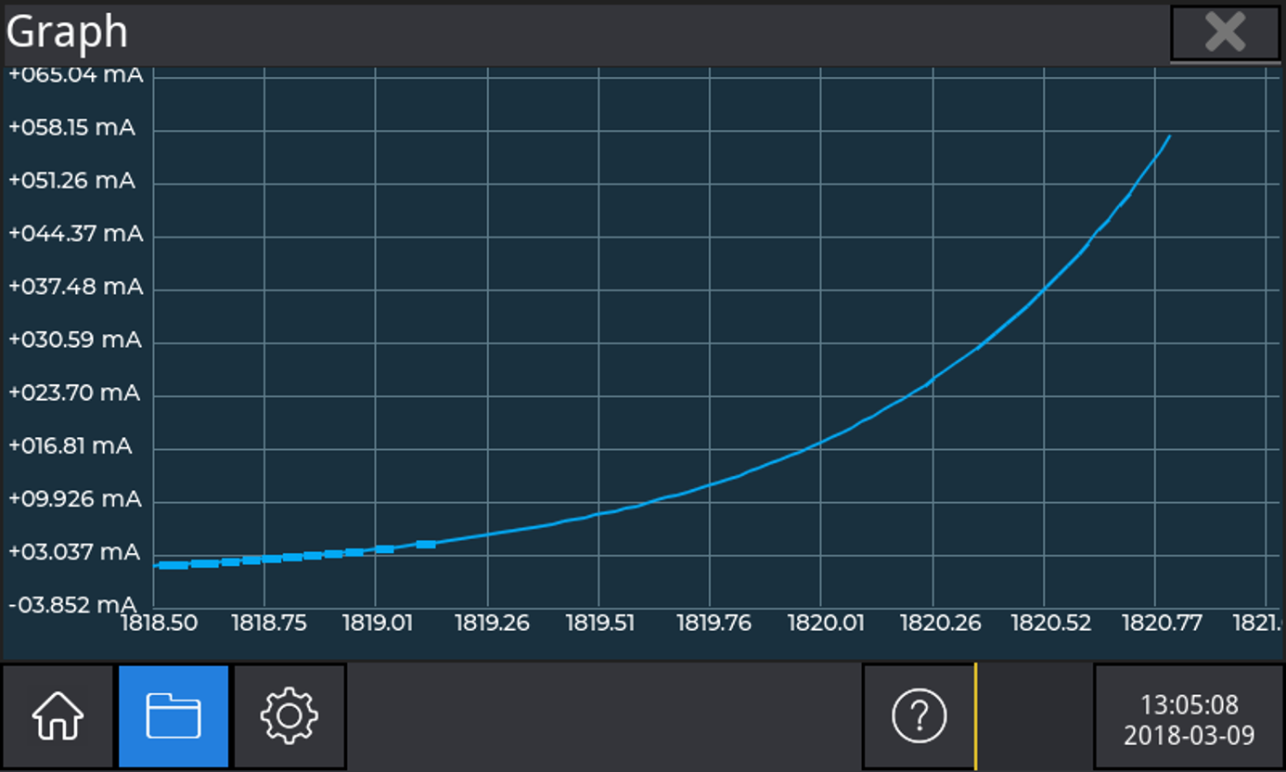This screenshot has height=772, width=1286.
Task: Click the yellow status indicator bar
Action: tap(975, 715)
